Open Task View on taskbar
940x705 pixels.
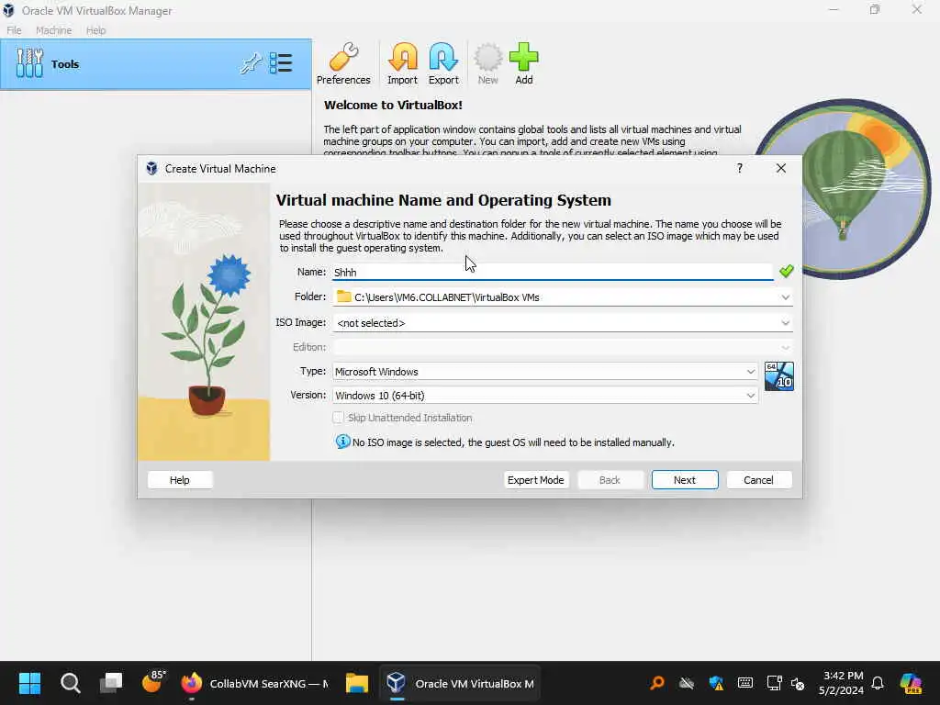111,683
